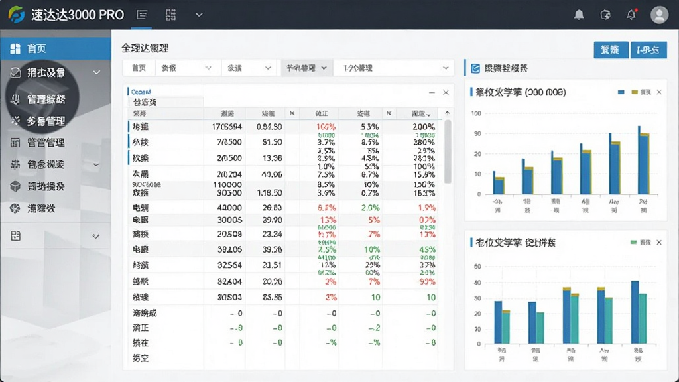
Task: Open the 多备管理 sidebar item
Action: pos(46,121)
